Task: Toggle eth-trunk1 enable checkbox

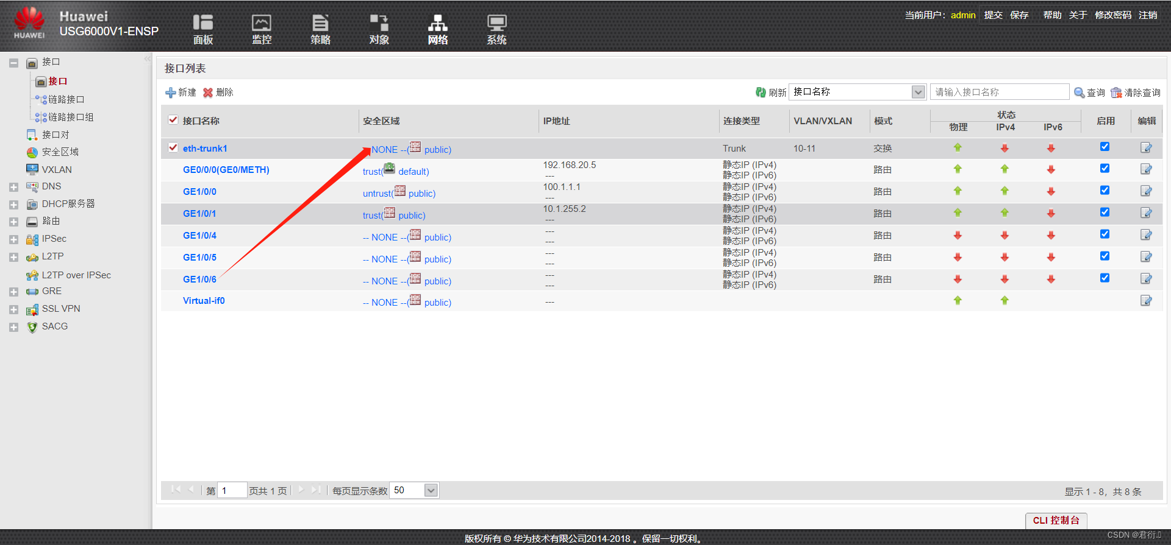Action: coord(1105,147)
